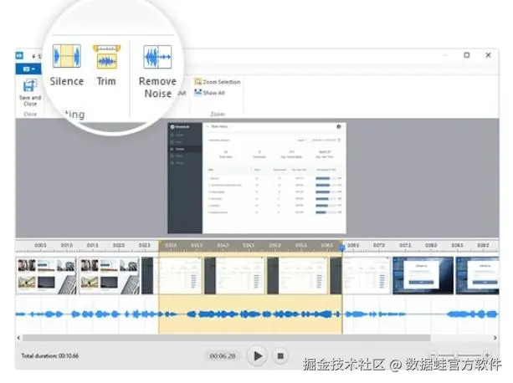The width and height of the screenshot is (513, 383).
Task: Click the timeline zoom slider
Action: pos(460,355)
